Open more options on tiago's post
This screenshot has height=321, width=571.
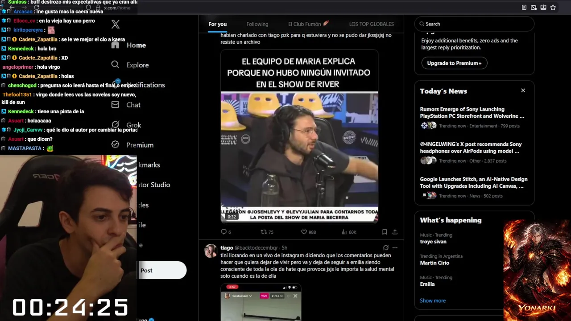point(395,247)
